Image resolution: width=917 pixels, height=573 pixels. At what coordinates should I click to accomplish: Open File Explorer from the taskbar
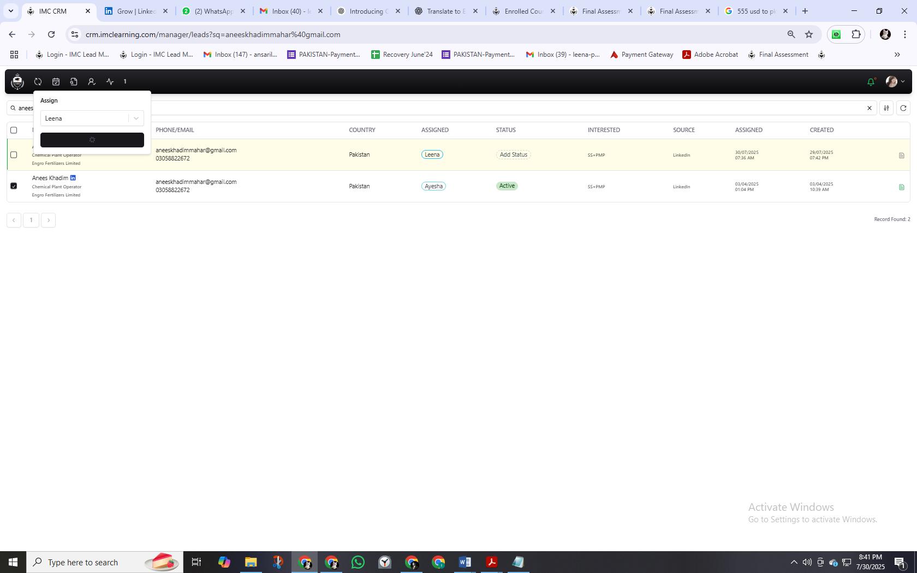[251, 562]
